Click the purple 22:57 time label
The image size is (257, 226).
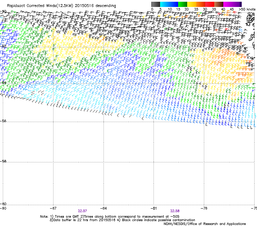pos(82,211)
